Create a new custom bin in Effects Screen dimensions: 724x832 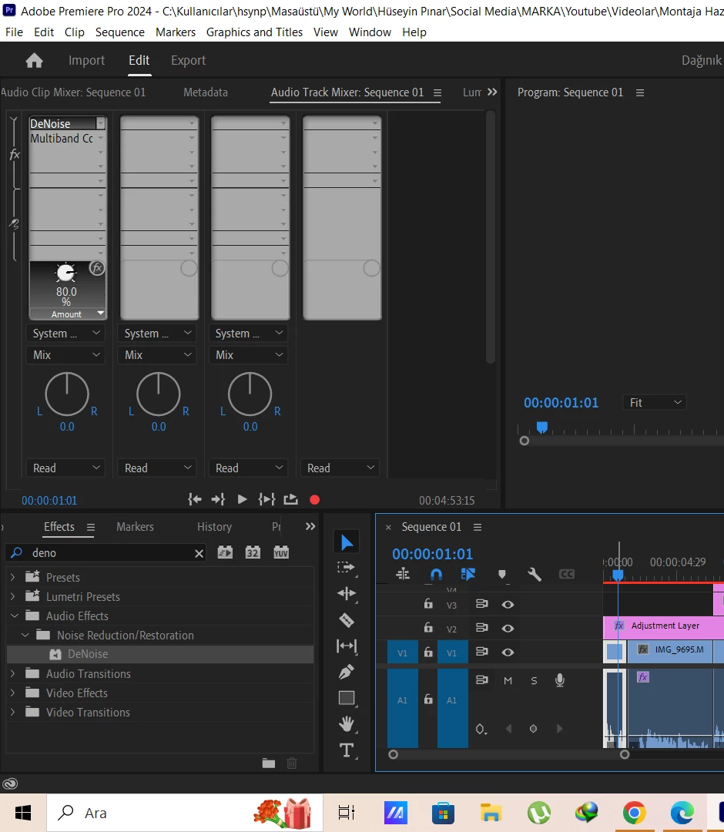(x=269, y=763)
